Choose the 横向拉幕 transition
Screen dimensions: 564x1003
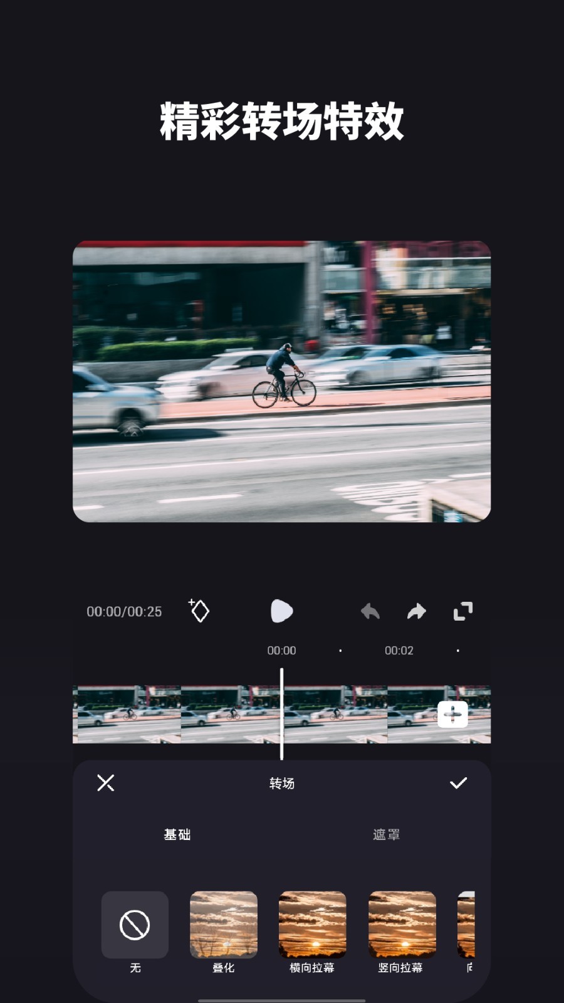pyautogui.click(x=312, y=925)
